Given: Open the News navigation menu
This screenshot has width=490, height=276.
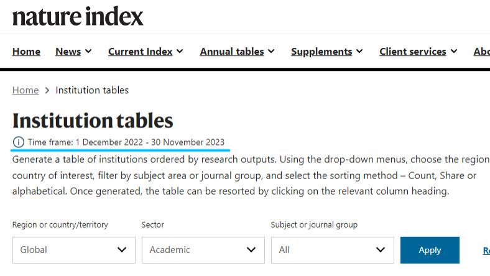Looking at the screenshot, I should pyautogui.click(x=68, y=51).
